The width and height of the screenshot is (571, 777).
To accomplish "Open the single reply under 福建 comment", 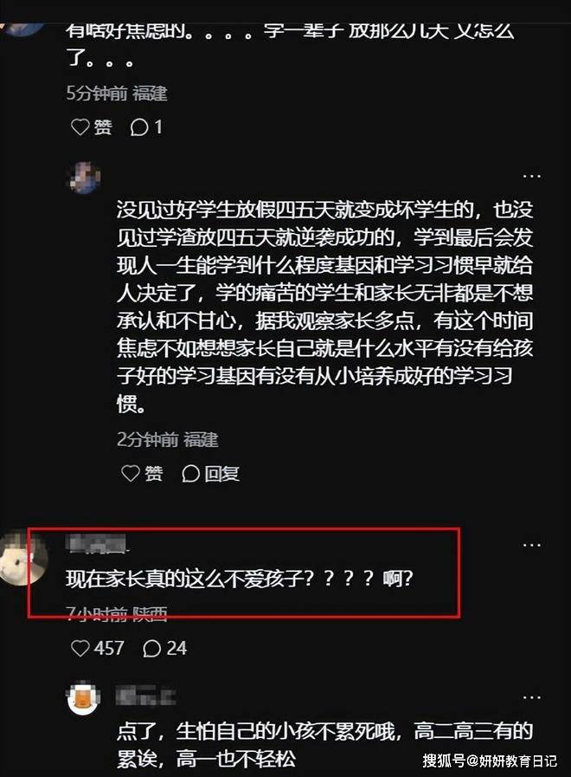I will coord(146,127).
